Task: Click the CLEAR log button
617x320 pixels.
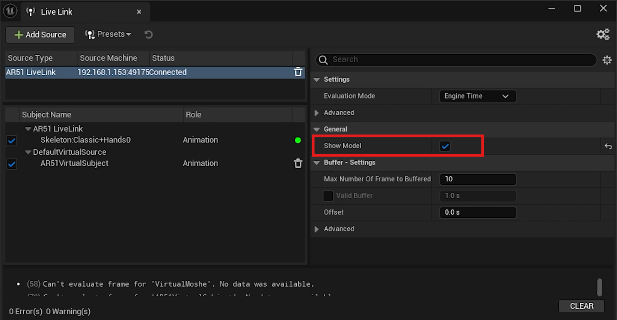Action: (581, 306)
